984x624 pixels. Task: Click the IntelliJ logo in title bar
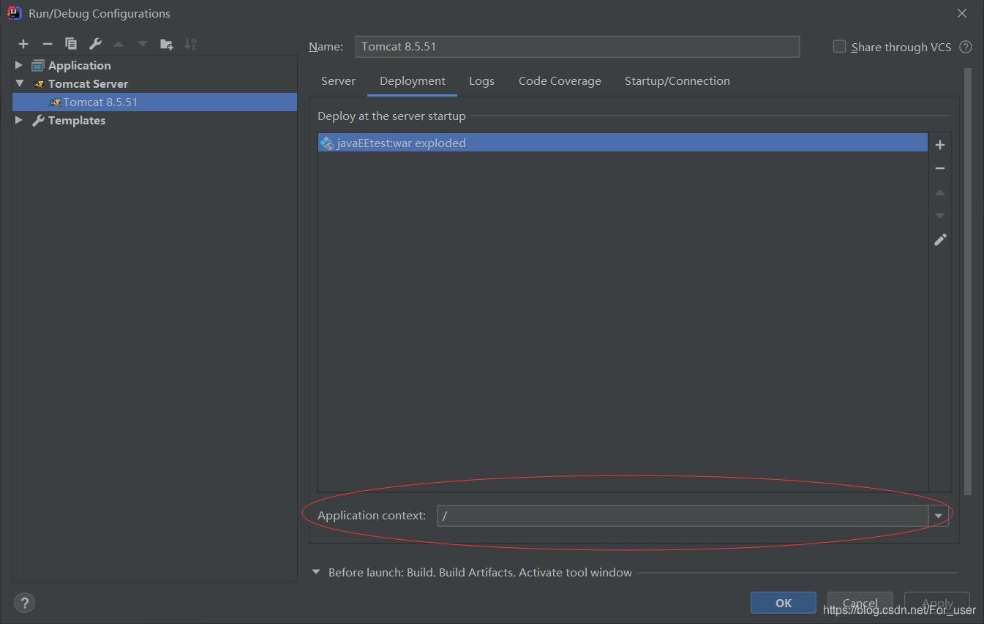click(x=14, y=12)
